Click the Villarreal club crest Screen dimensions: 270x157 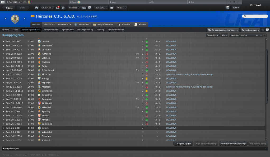[39, 107]
